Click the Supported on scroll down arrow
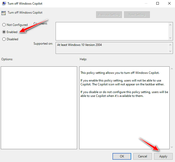Screen dimensions: 175x162 pos(170,51)
